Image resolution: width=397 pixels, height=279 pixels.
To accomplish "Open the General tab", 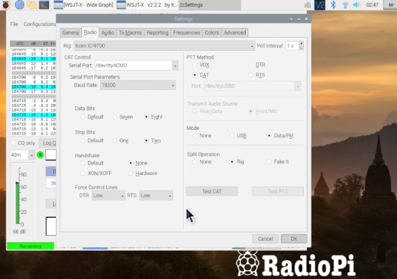I will (x=71, y=33).
